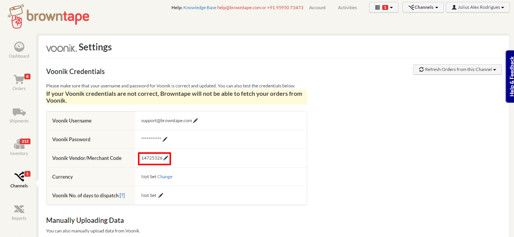
Task: Click the Voonik Credentials heading
Action: point(75,71)
